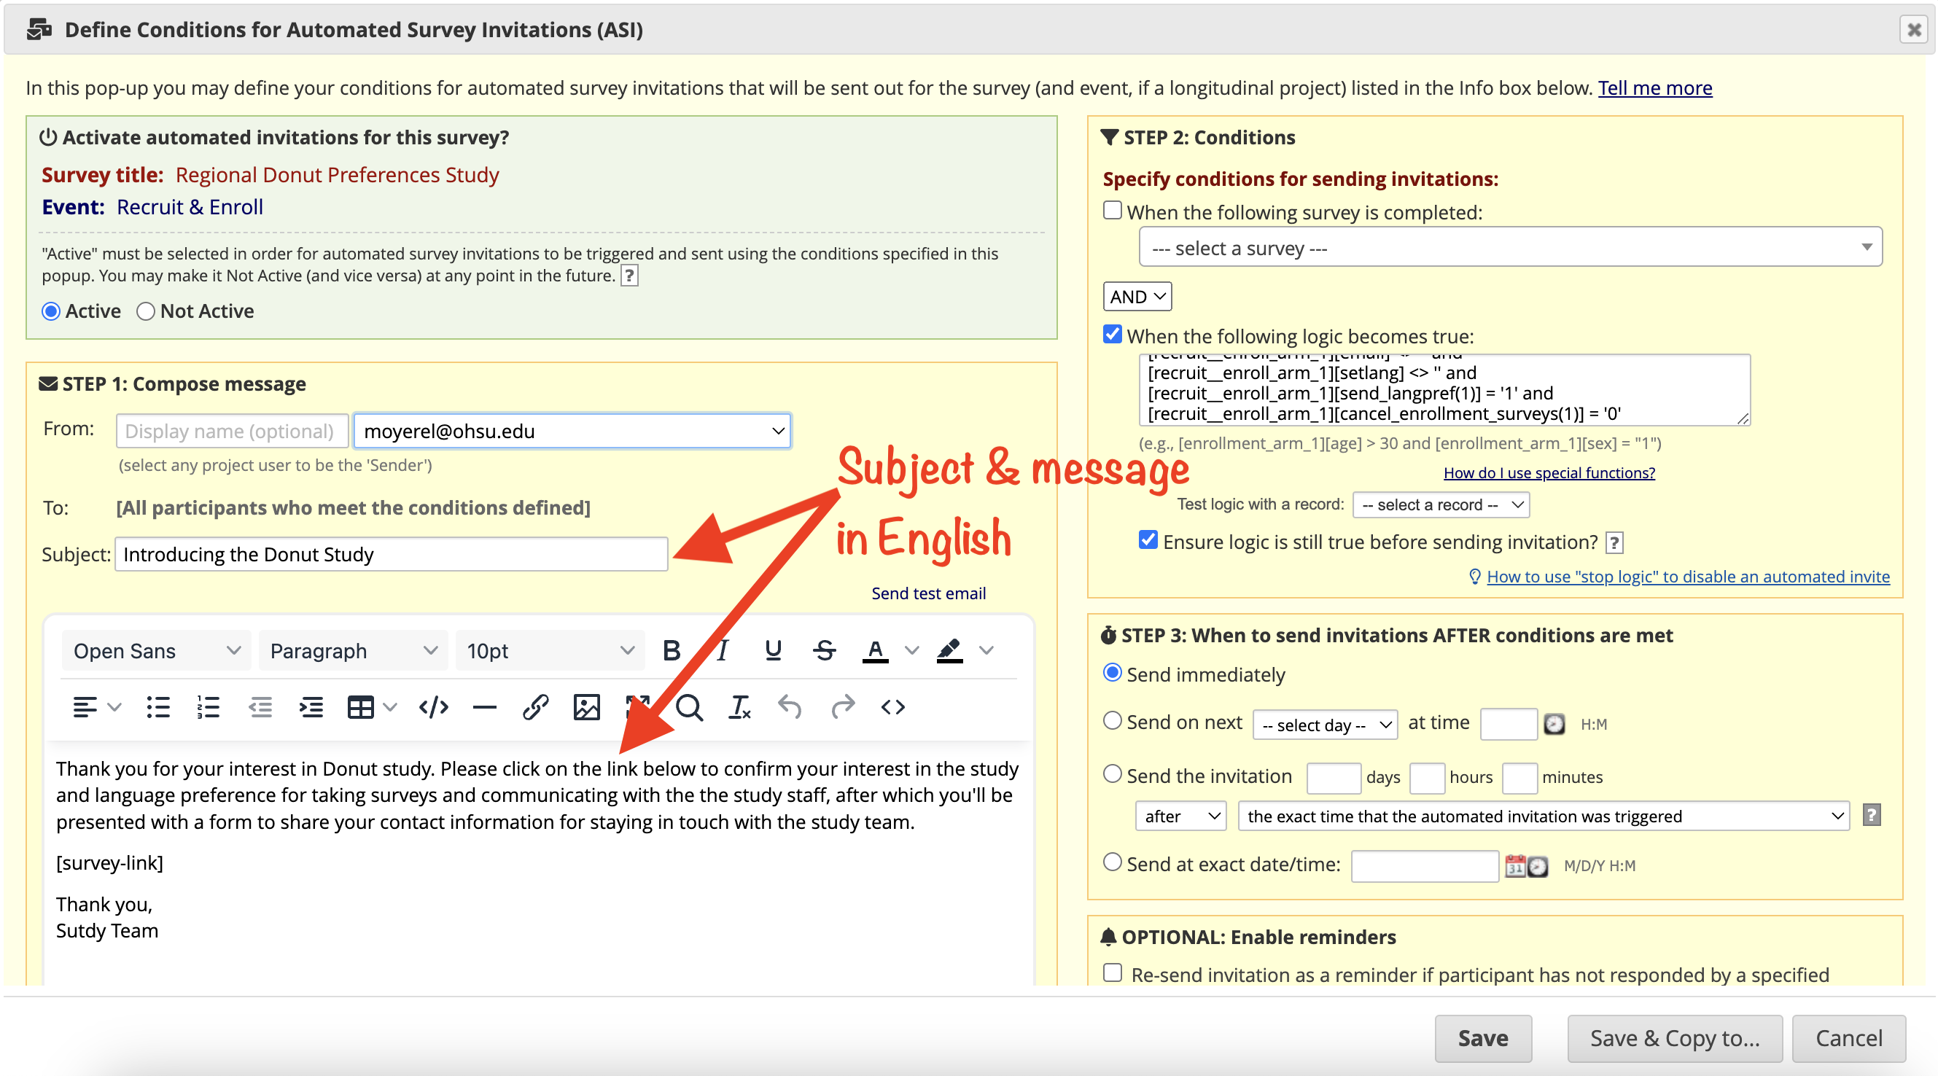Toggle Ensure logic is still true checkbox
This screenshot has width=1938, height=1076.
click(1148, 540)
